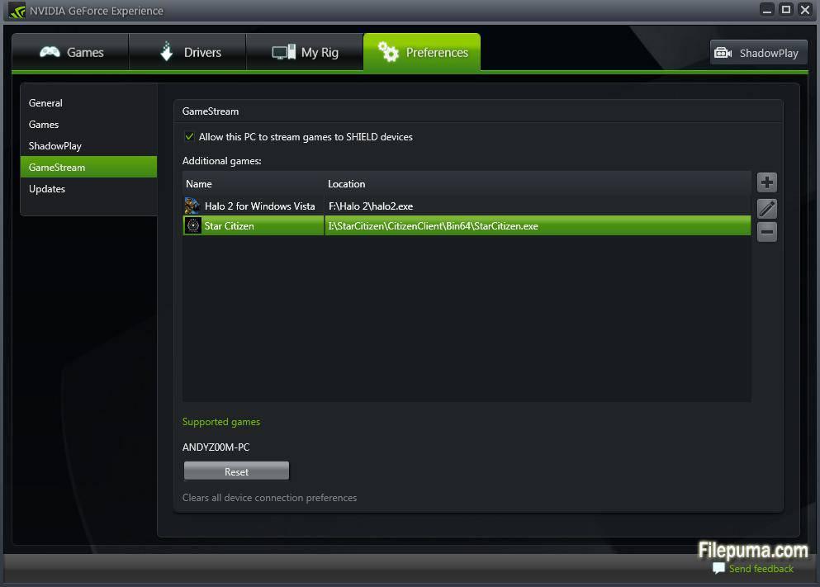This screenshot has height=587, width=820.
Task: Click the Halo 2 game thumbnail icon
Action: [192, 206]
